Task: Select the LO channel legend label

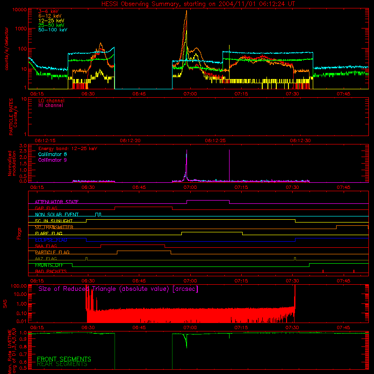Action: [x=51, y=101]
